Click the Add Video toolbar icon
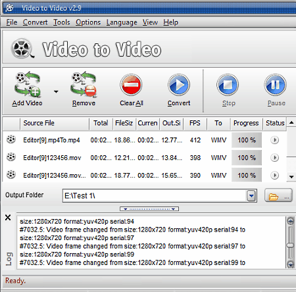The width and height of the screenshot is (296, 292). pos(28,85)
